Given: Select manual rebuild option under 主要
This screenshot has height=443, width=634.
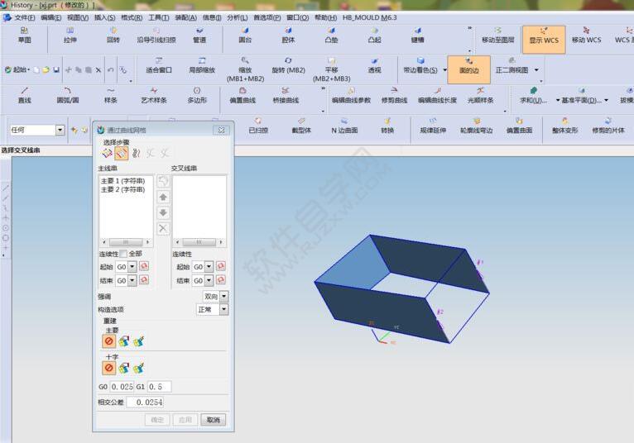Looking at the screenshot, I should (x=123, y=341).
